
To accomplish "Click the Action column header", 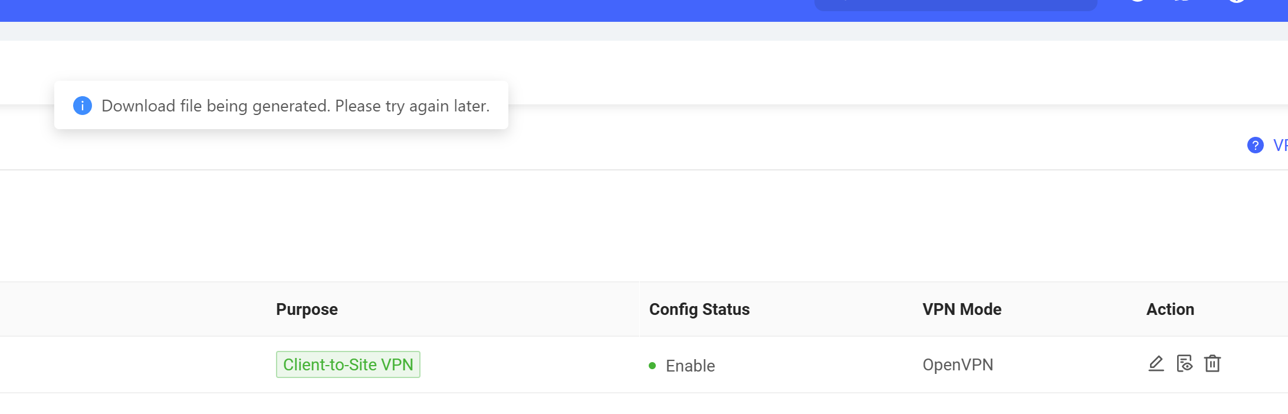I will click(x=1170, y=309).
